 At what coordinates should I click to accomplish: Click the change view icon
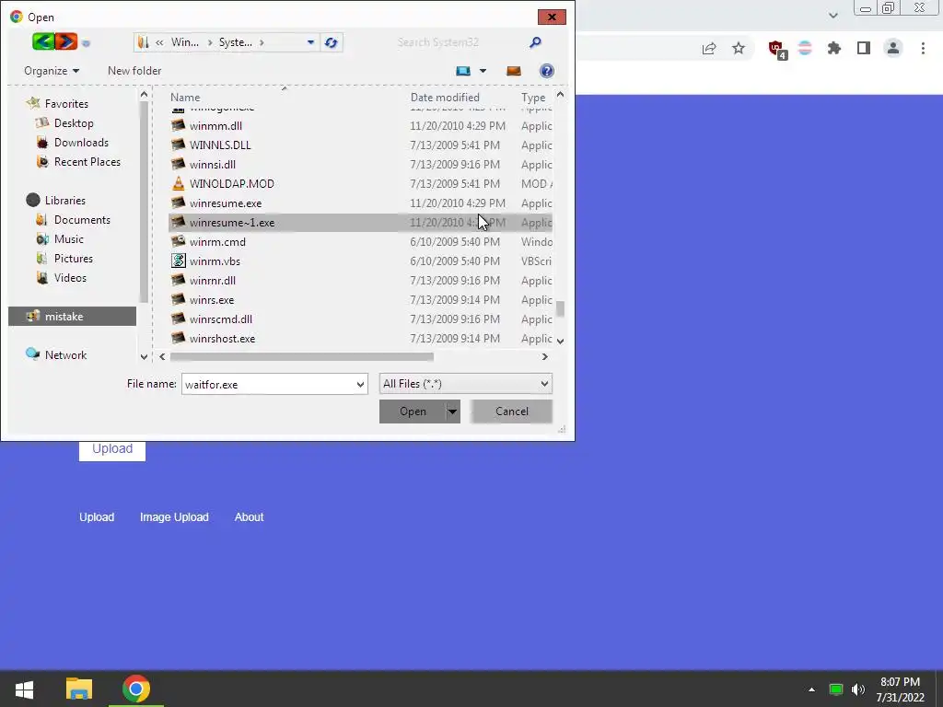coord(463,71)
